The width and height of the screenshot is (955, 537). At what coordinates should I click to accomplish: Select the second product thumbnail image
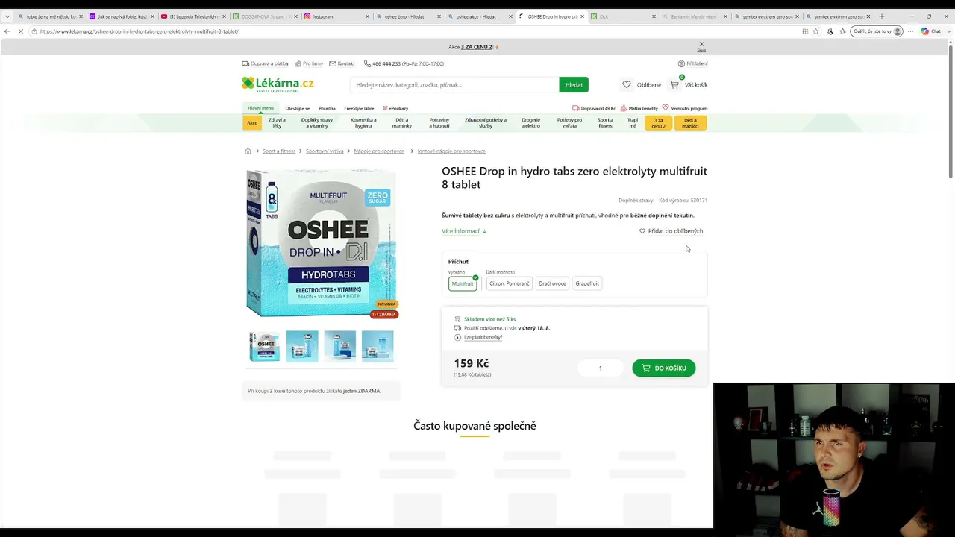point(302,346)
